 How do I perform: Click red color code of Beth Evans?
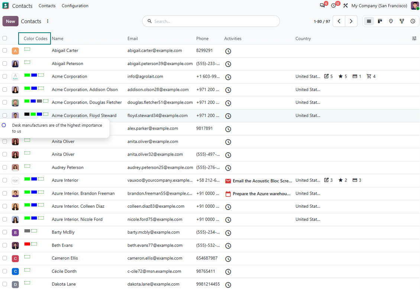point(27,244)
